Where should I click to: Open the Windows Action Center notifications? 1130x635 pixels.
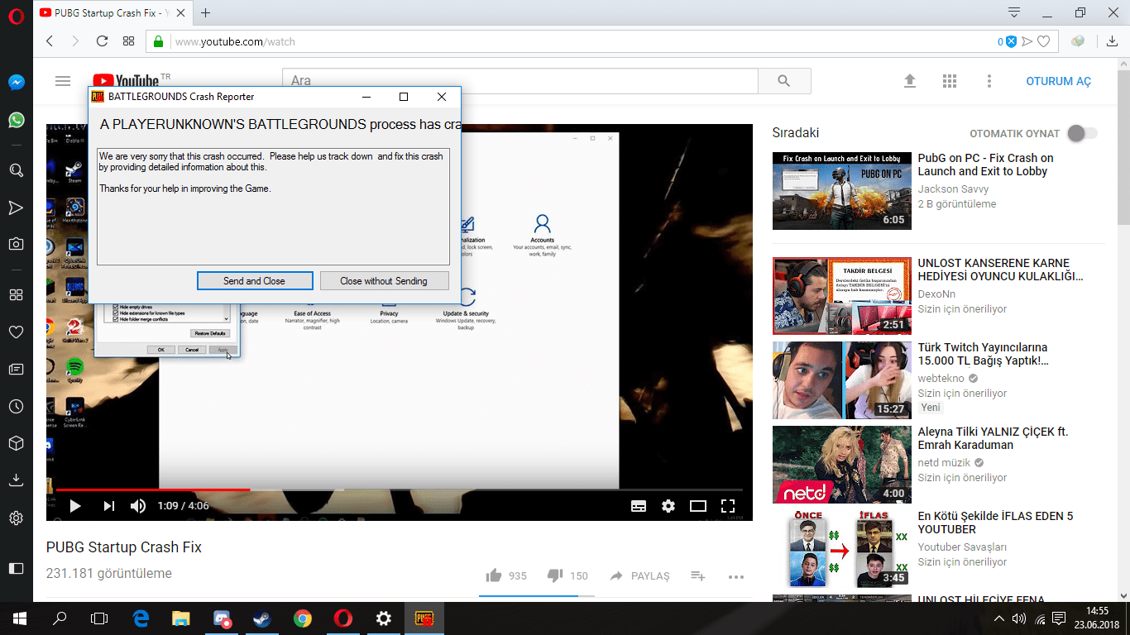1058,618
